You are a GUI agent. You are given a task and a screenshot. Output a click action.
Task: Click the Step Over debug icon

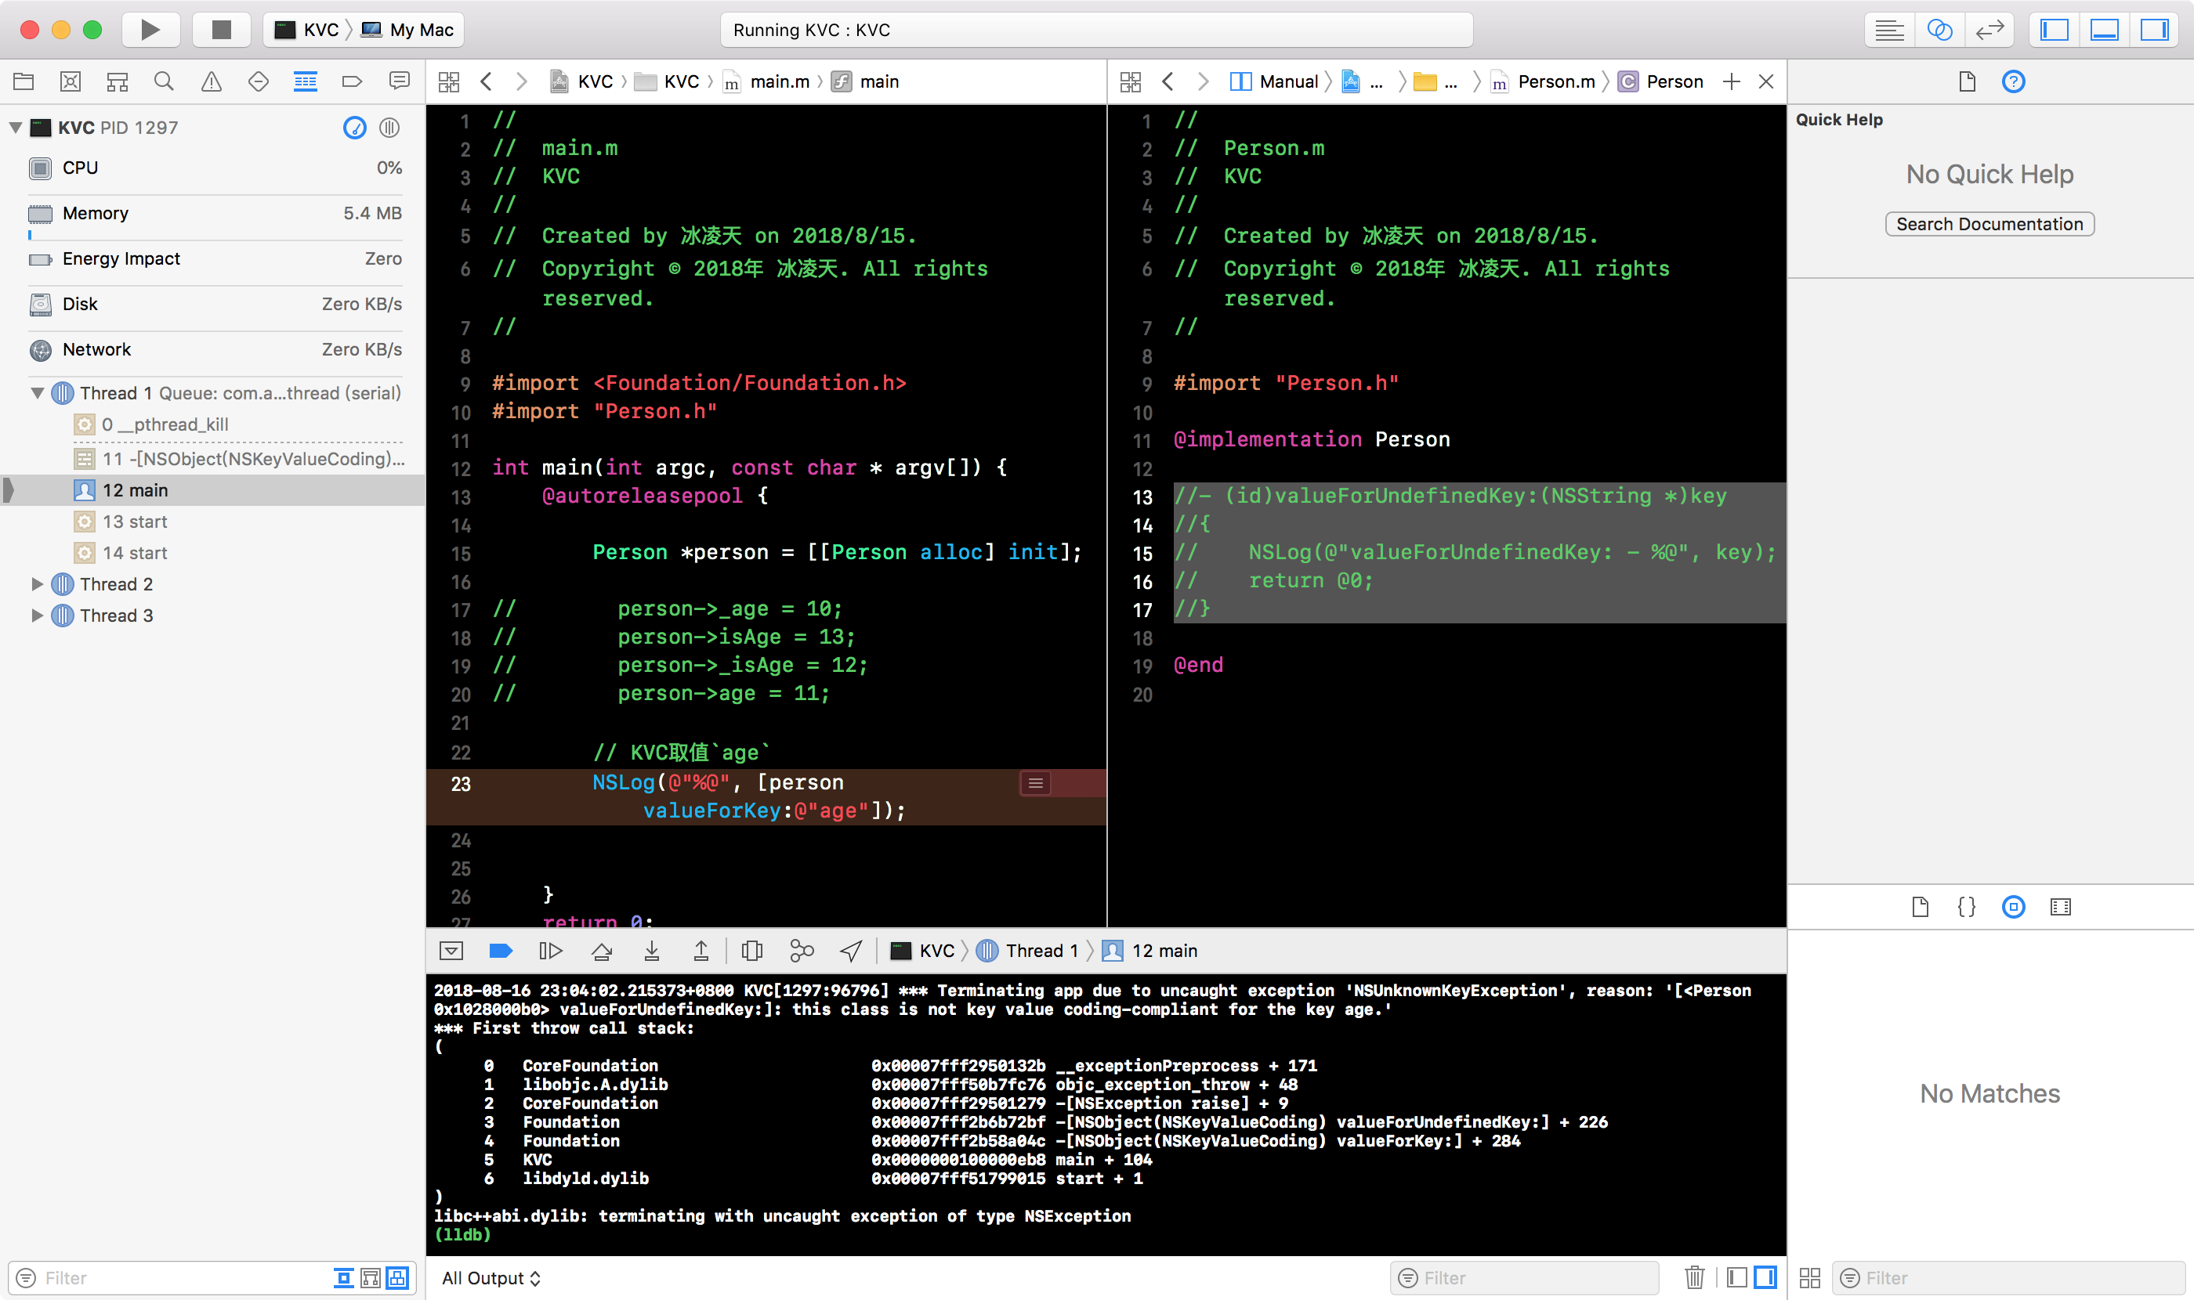click(601, 951)
